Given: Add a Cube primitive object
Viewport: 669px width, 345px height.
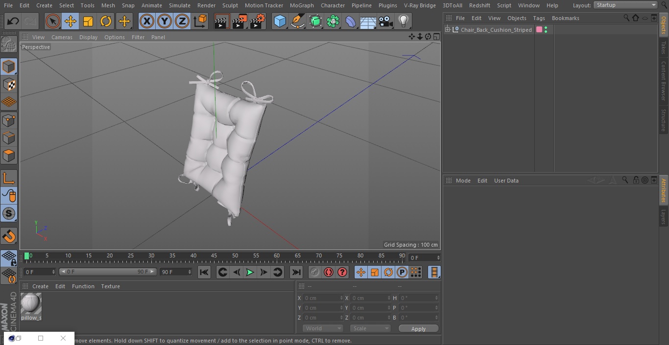Looking at the screenshot, I should [x=280, y=21].
